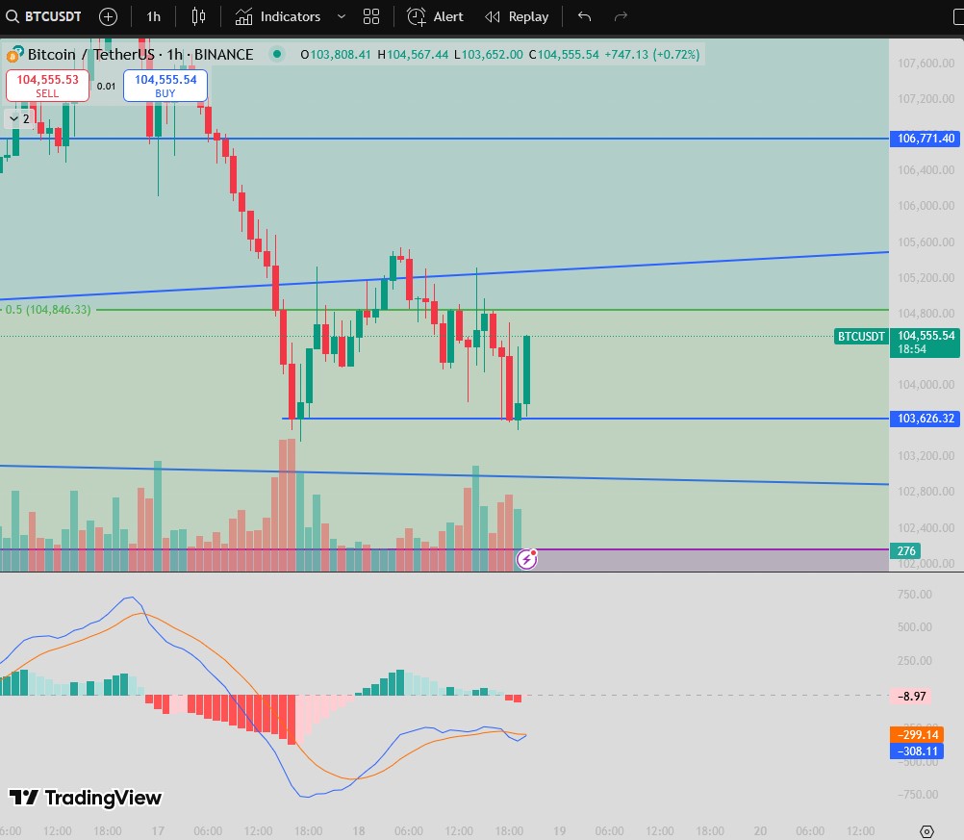Click the 20 date label on time axis
Image resolution: width=964 pixels, height=840 pixels.
click(x=760, y=830)
